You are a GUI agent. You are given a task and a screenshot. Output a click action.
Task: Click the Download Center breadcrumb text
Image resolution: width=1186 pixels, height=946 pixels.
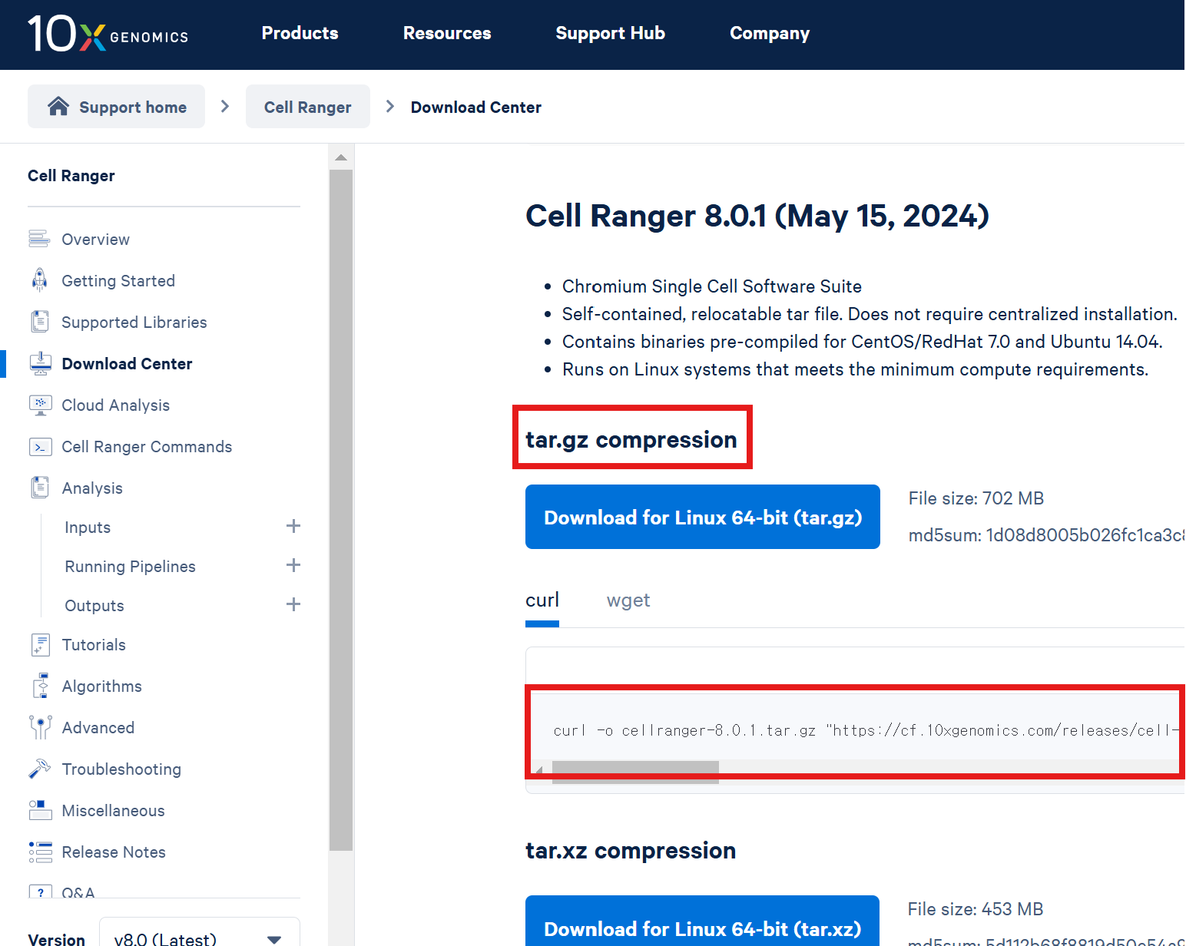pos(475,107)
